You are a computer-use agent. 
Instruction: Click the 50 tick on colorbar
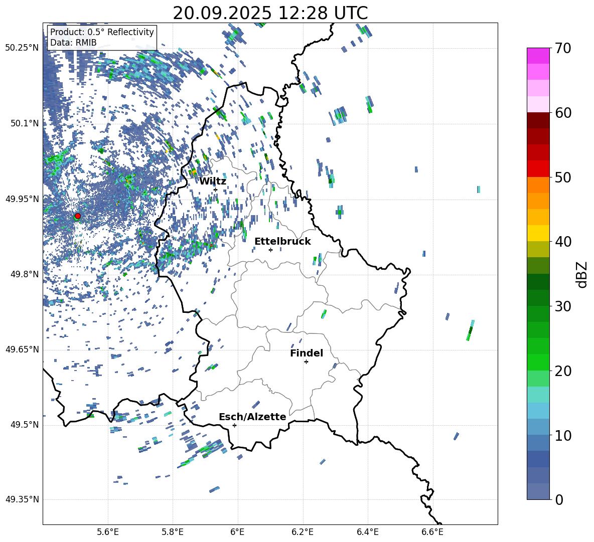tap(563, 177)
